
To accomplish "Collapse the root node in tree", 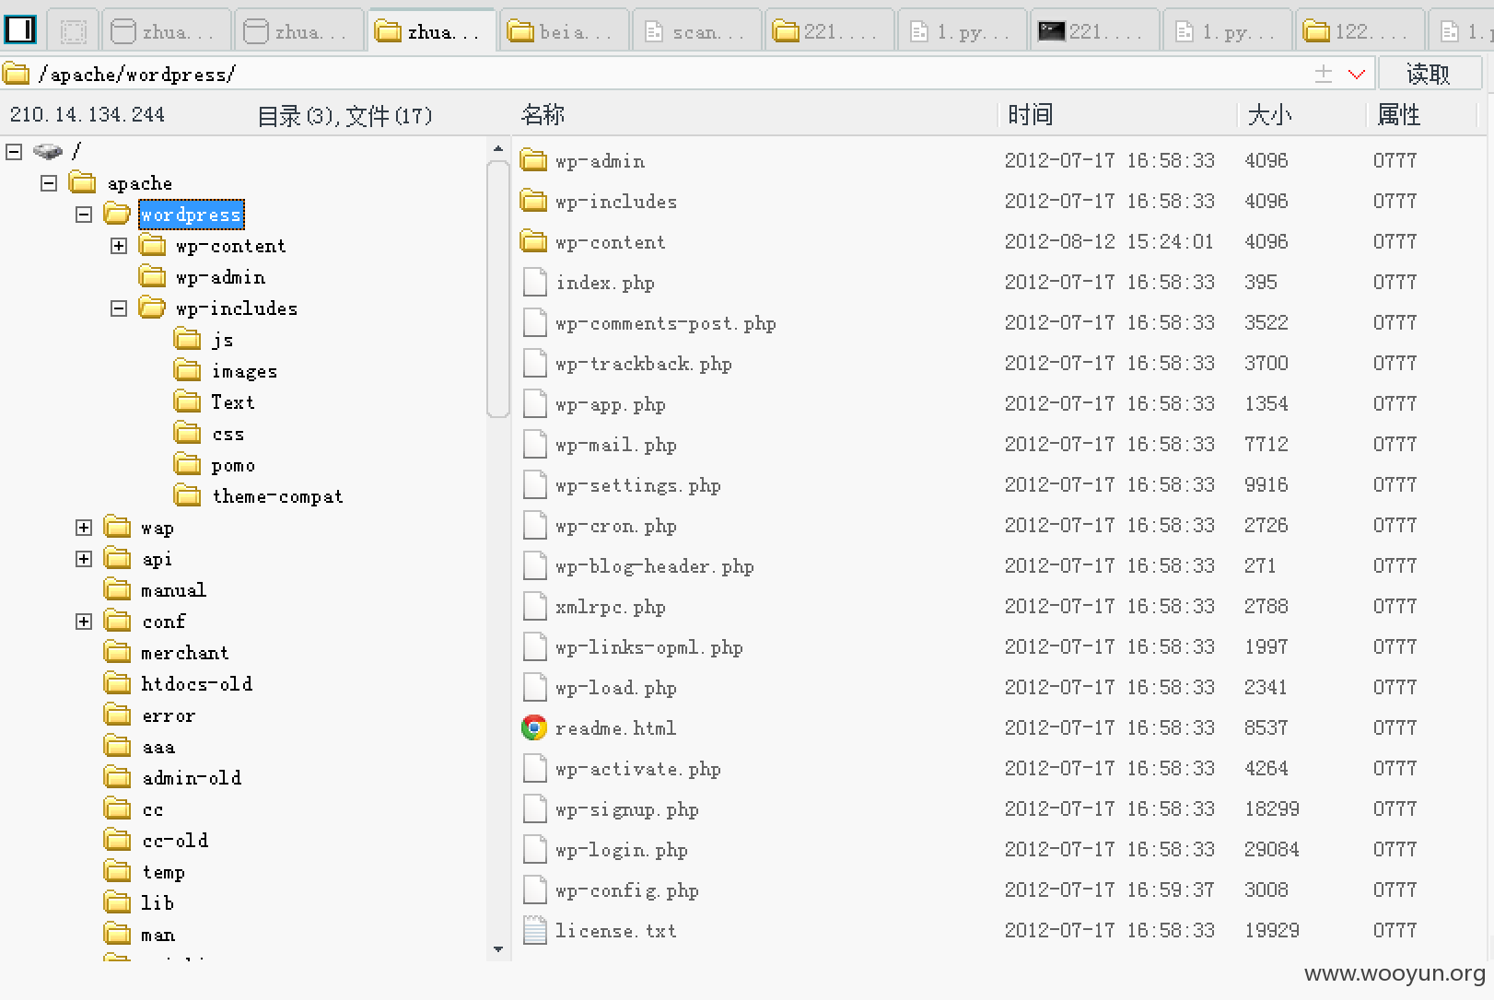I will tap(14, 151).
